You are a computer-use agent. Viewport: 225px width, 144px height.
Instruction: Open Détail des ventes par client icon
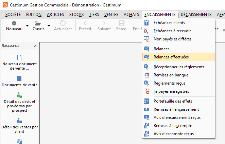click(19, 121)
